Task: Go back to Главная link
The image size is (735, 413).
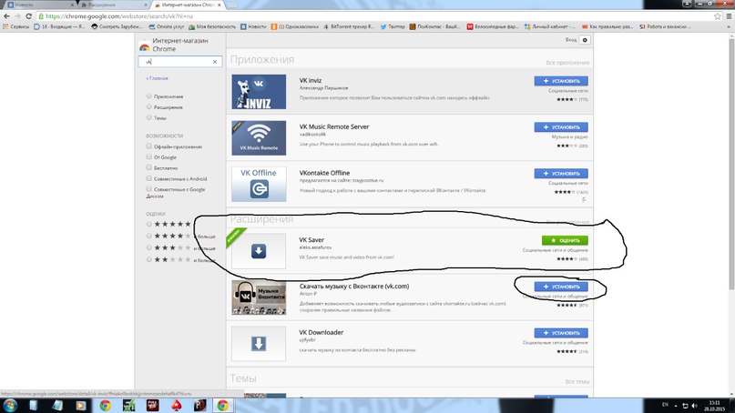Action: coord(157,78)
